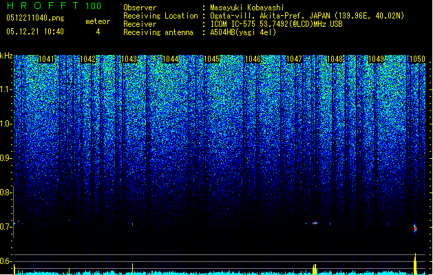The width and height of the screenshot is (433, 275).
Task: Select the filename 0512211040.png
Action: coord(35,18)
